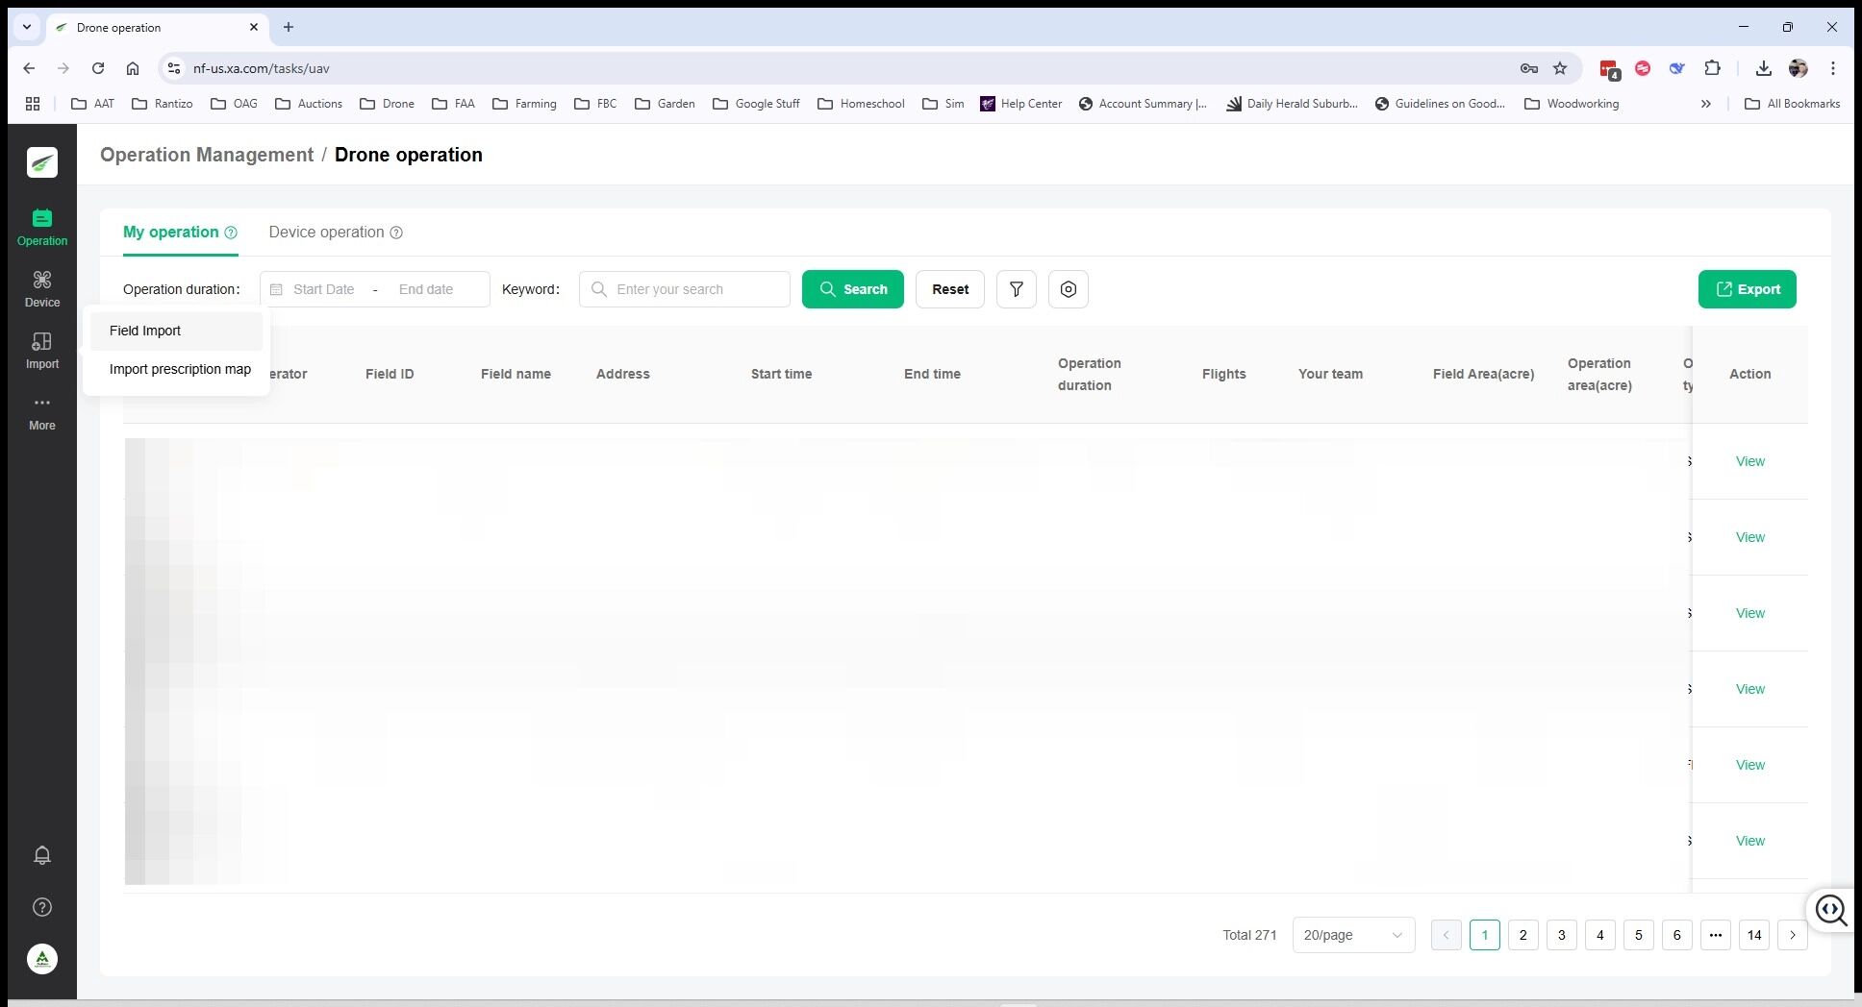The image size is (1862, 1007).
Task: Open the help question mark icon
Action: pyautogui.click(x=42, y=907)
